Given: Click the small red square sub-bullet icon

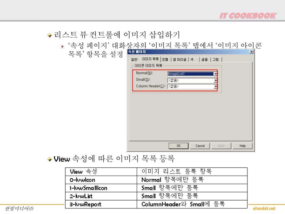Looking at the screenshot, I should 63,47.
